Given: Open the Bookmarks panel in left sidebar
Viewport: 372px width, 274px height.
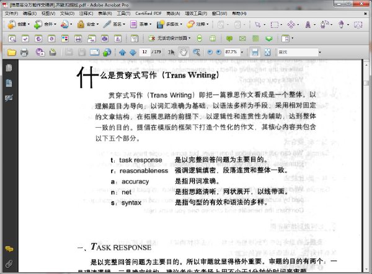Looking at the screenshot, I should (x=9, y=83).
